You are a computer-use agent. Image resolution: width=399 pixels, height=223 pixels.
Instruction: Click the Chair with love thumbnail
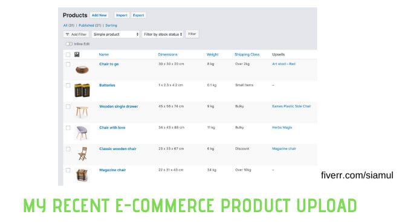[x=82, y=133]
